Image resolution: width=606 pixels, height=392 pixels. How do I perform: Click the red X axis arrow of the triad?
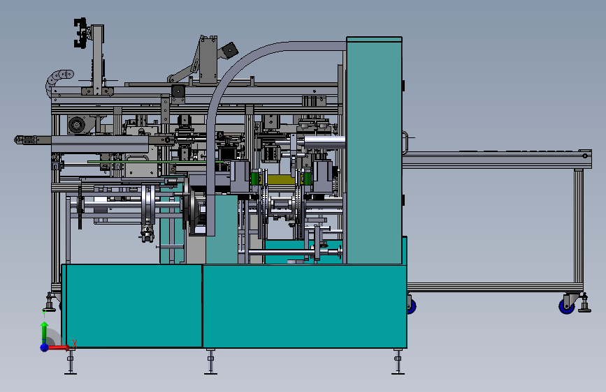click(x=59, y=347)
